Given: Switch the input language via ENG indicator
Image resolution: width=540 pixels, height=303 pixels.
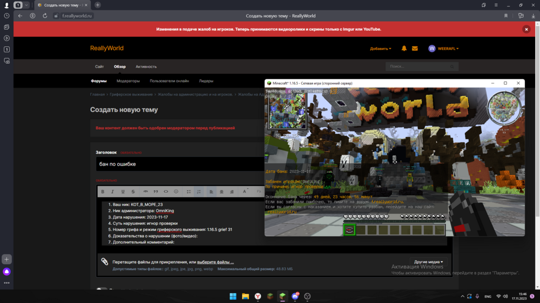Looking at the screenshot, I should pos(488,297).
